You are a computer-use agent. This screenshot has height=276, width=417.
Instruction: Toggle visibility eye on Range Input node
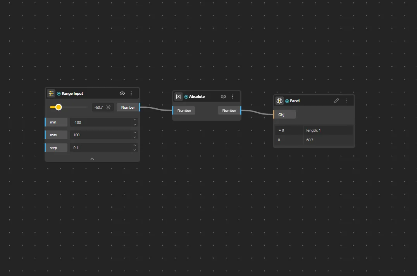pos(122,93)
